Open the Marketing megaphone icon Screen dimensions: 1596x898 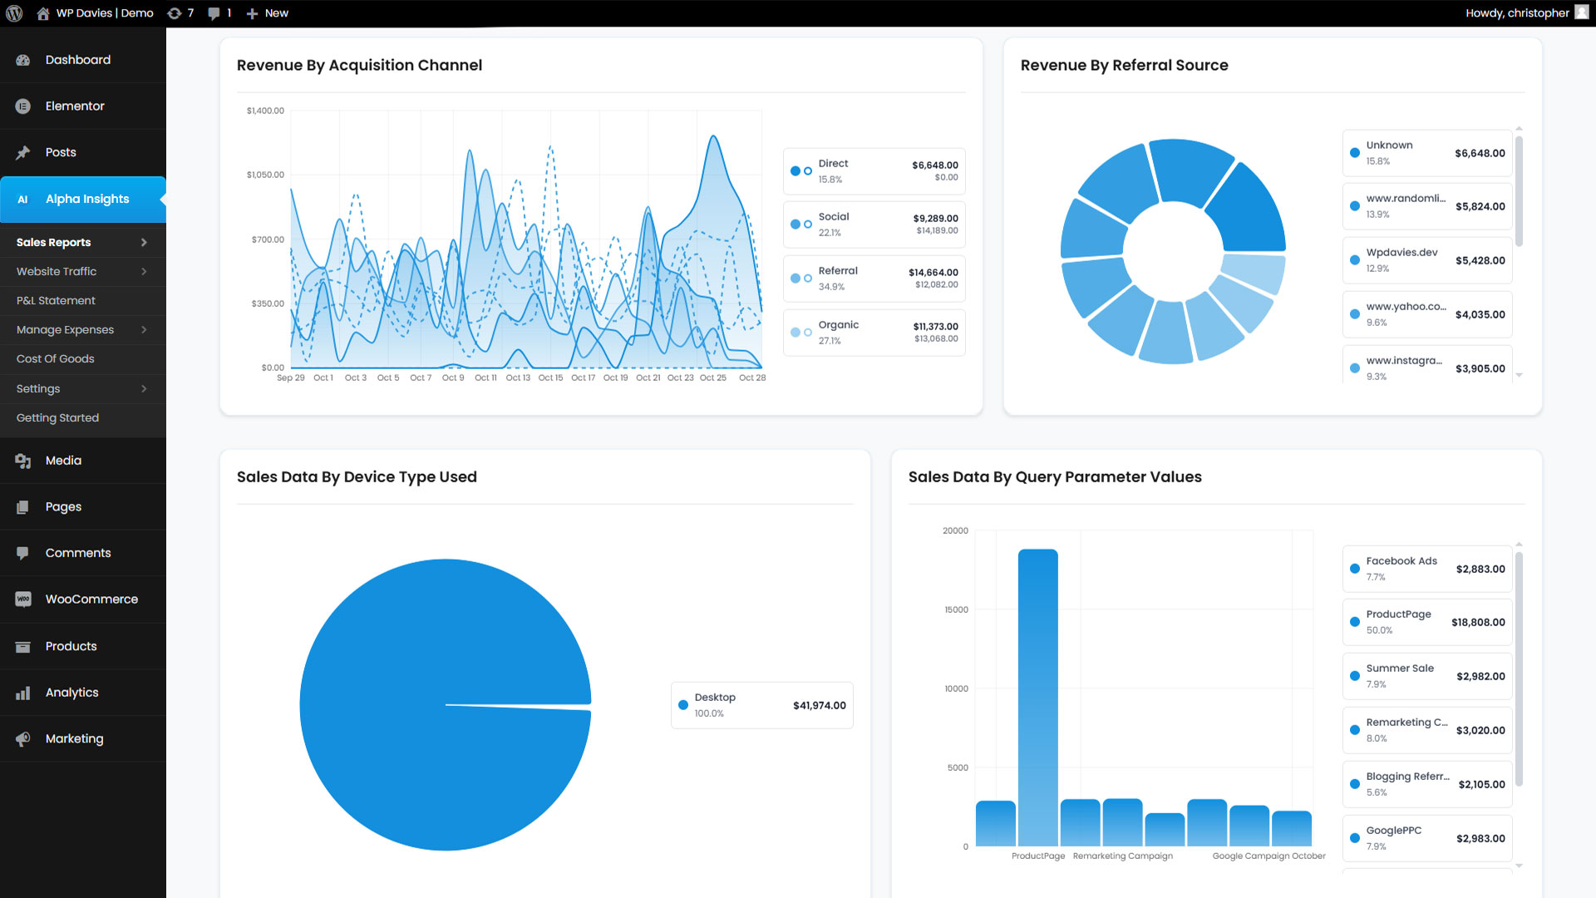(x=23, y=739)
